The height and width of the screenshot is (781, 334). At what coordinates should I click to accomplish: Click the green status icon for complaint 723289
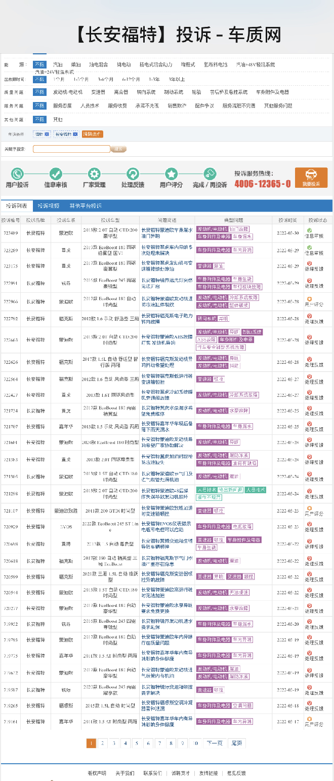click(309, 248)
